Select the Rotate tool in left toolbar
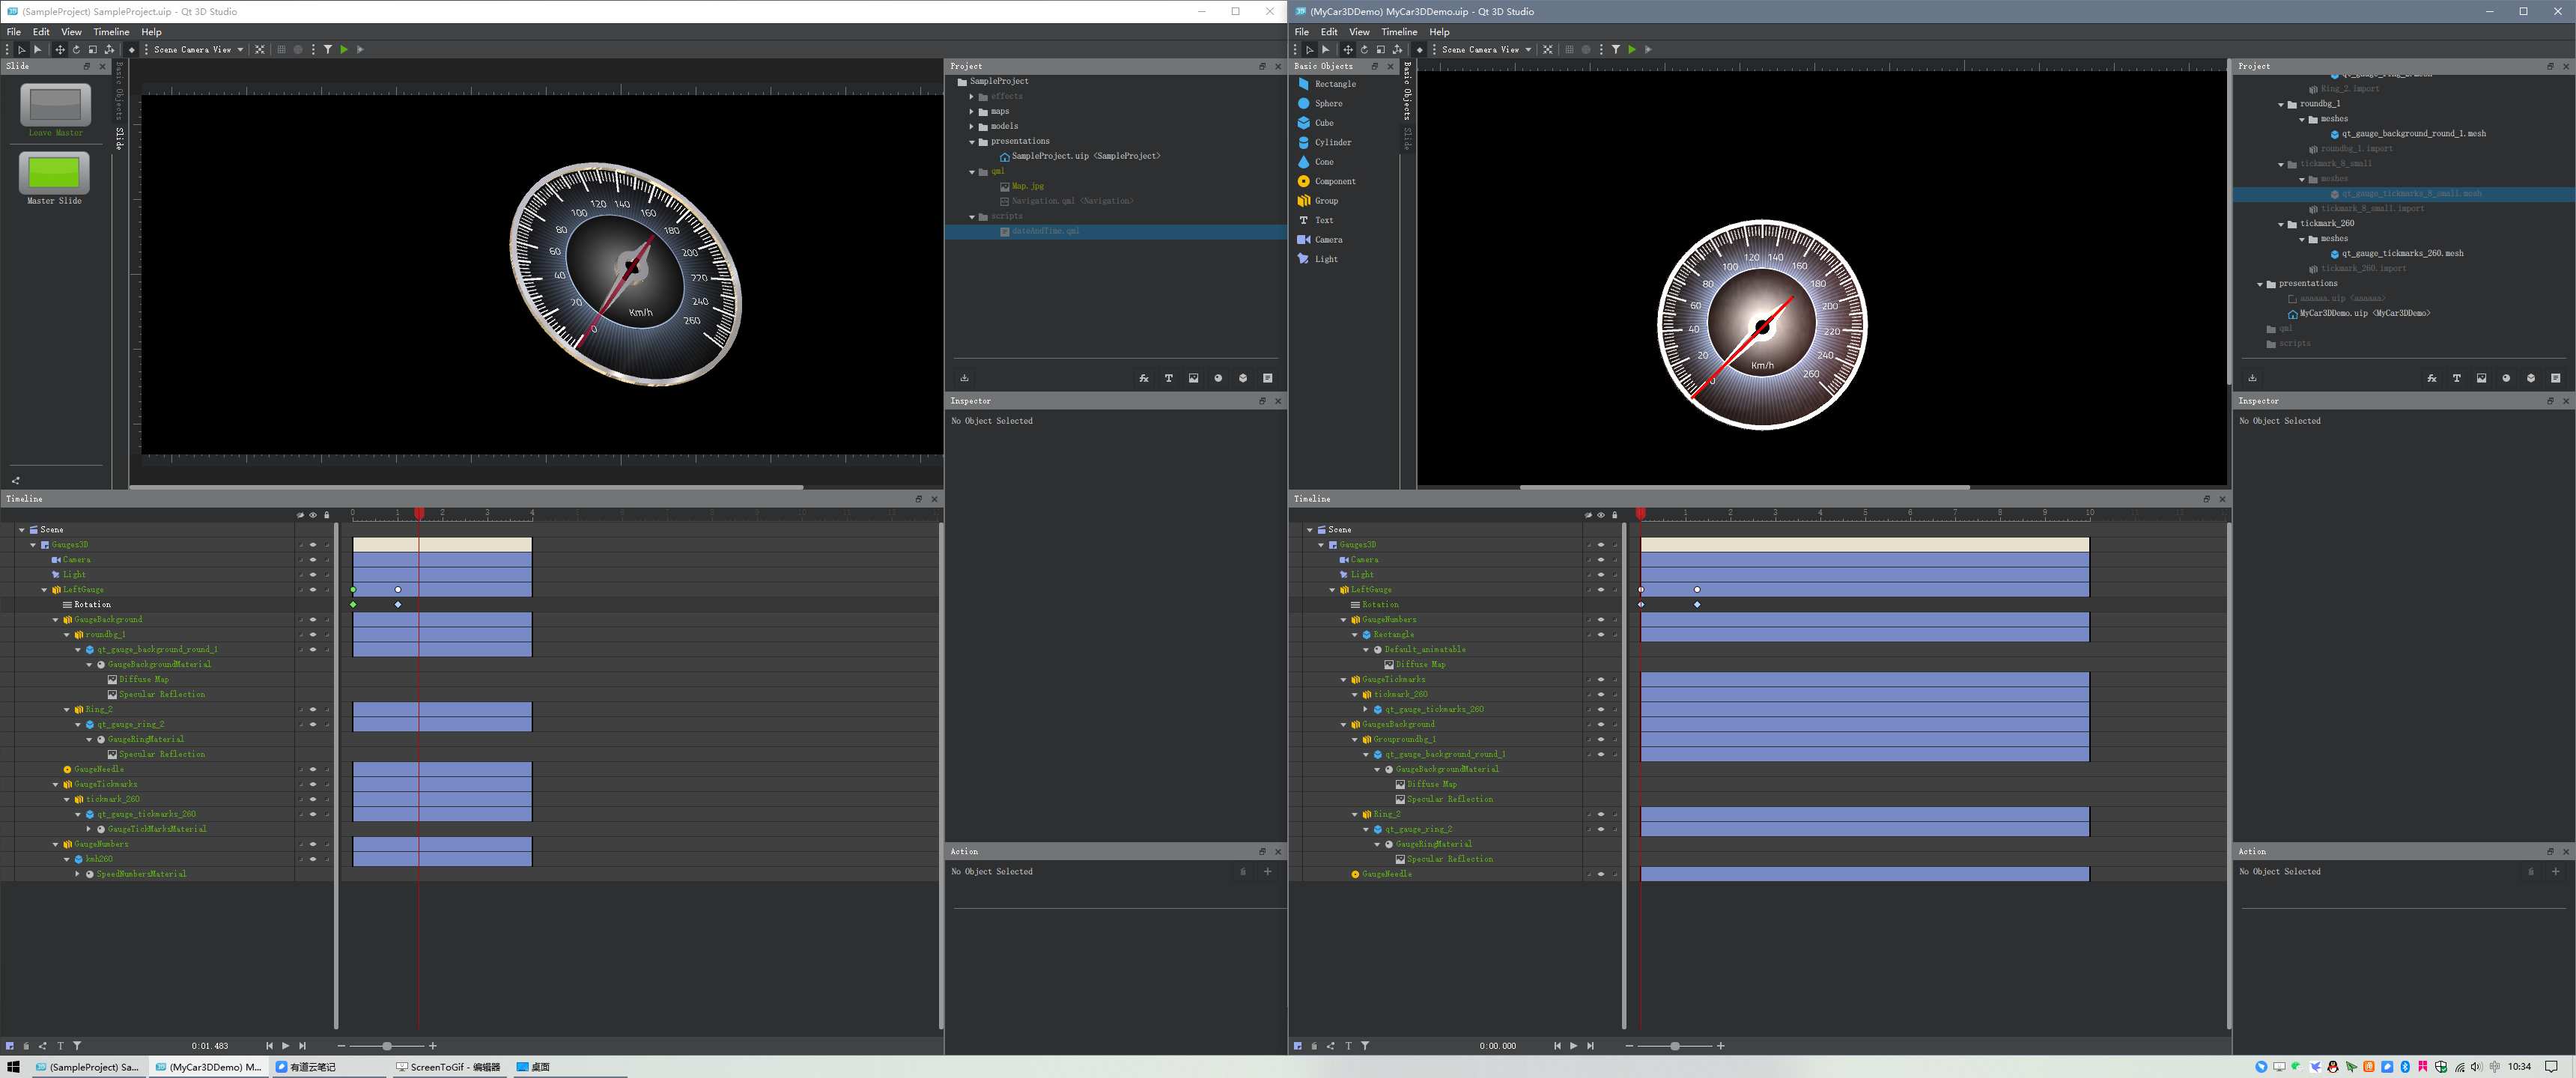The height and width of the screenshot is (1078, 2576). click(76, 50)
